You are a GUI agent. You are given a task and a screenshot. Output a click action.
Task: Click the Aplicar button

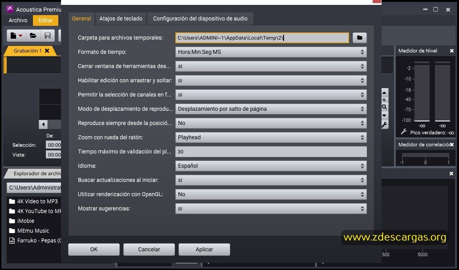coord(204,250)
